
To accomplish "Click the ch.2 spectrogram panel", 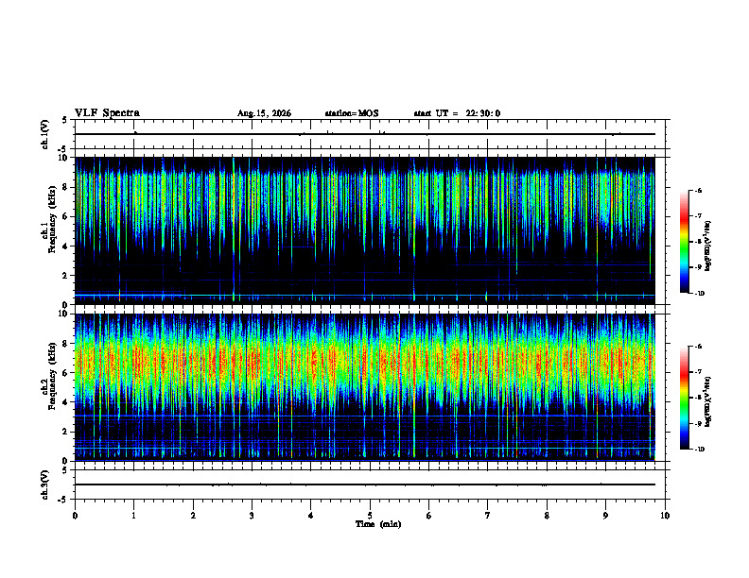I will point(365,387).
